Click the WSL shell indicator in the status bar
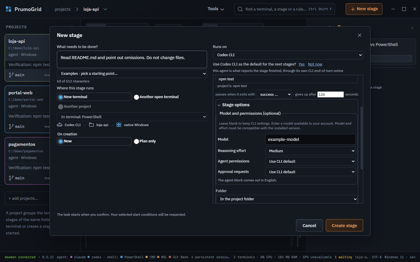 tap(162, 257)
